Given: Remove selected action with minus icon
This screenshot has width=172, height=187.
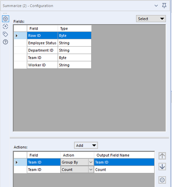Looking at the screenshot, I should pyautogui.click(x=162, y=180).
